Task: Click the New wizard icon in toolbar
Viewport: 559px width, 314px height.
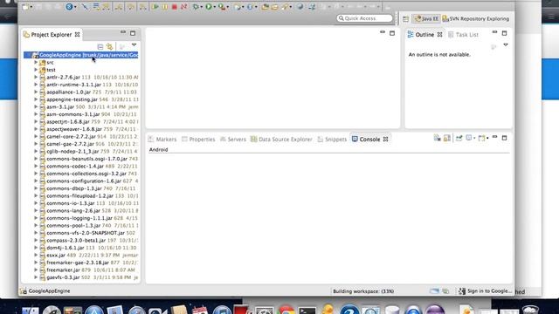Action: (25, 7)
